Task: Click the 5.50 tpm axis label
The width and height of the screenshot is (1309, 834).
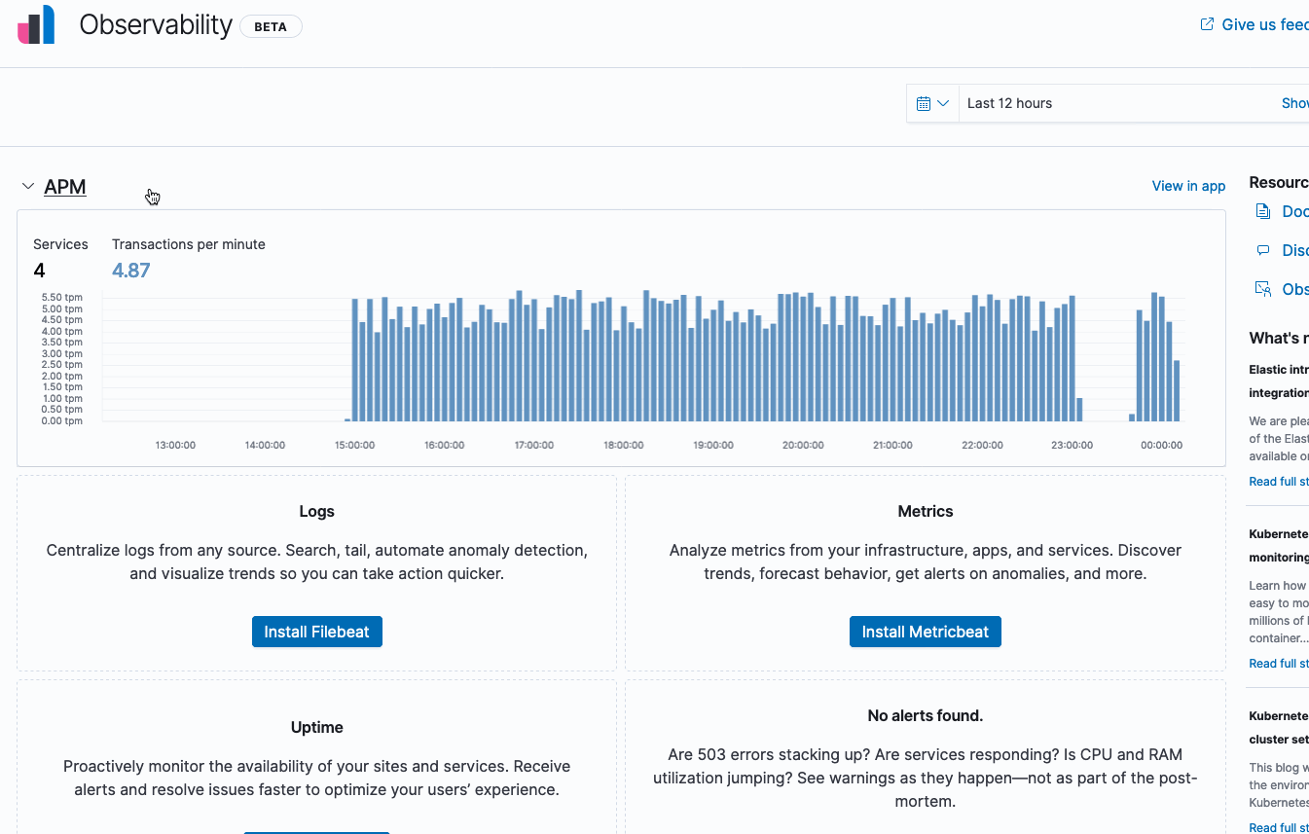Action: (x=61, y=297)
